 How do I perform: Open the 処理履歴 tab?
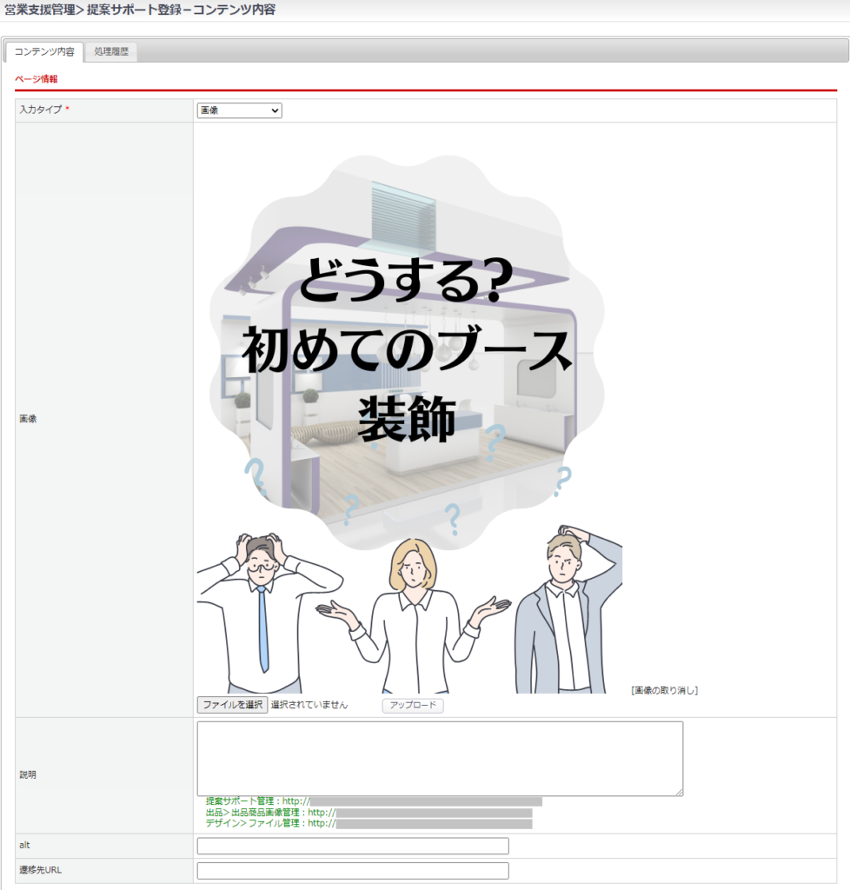[110, 52]
